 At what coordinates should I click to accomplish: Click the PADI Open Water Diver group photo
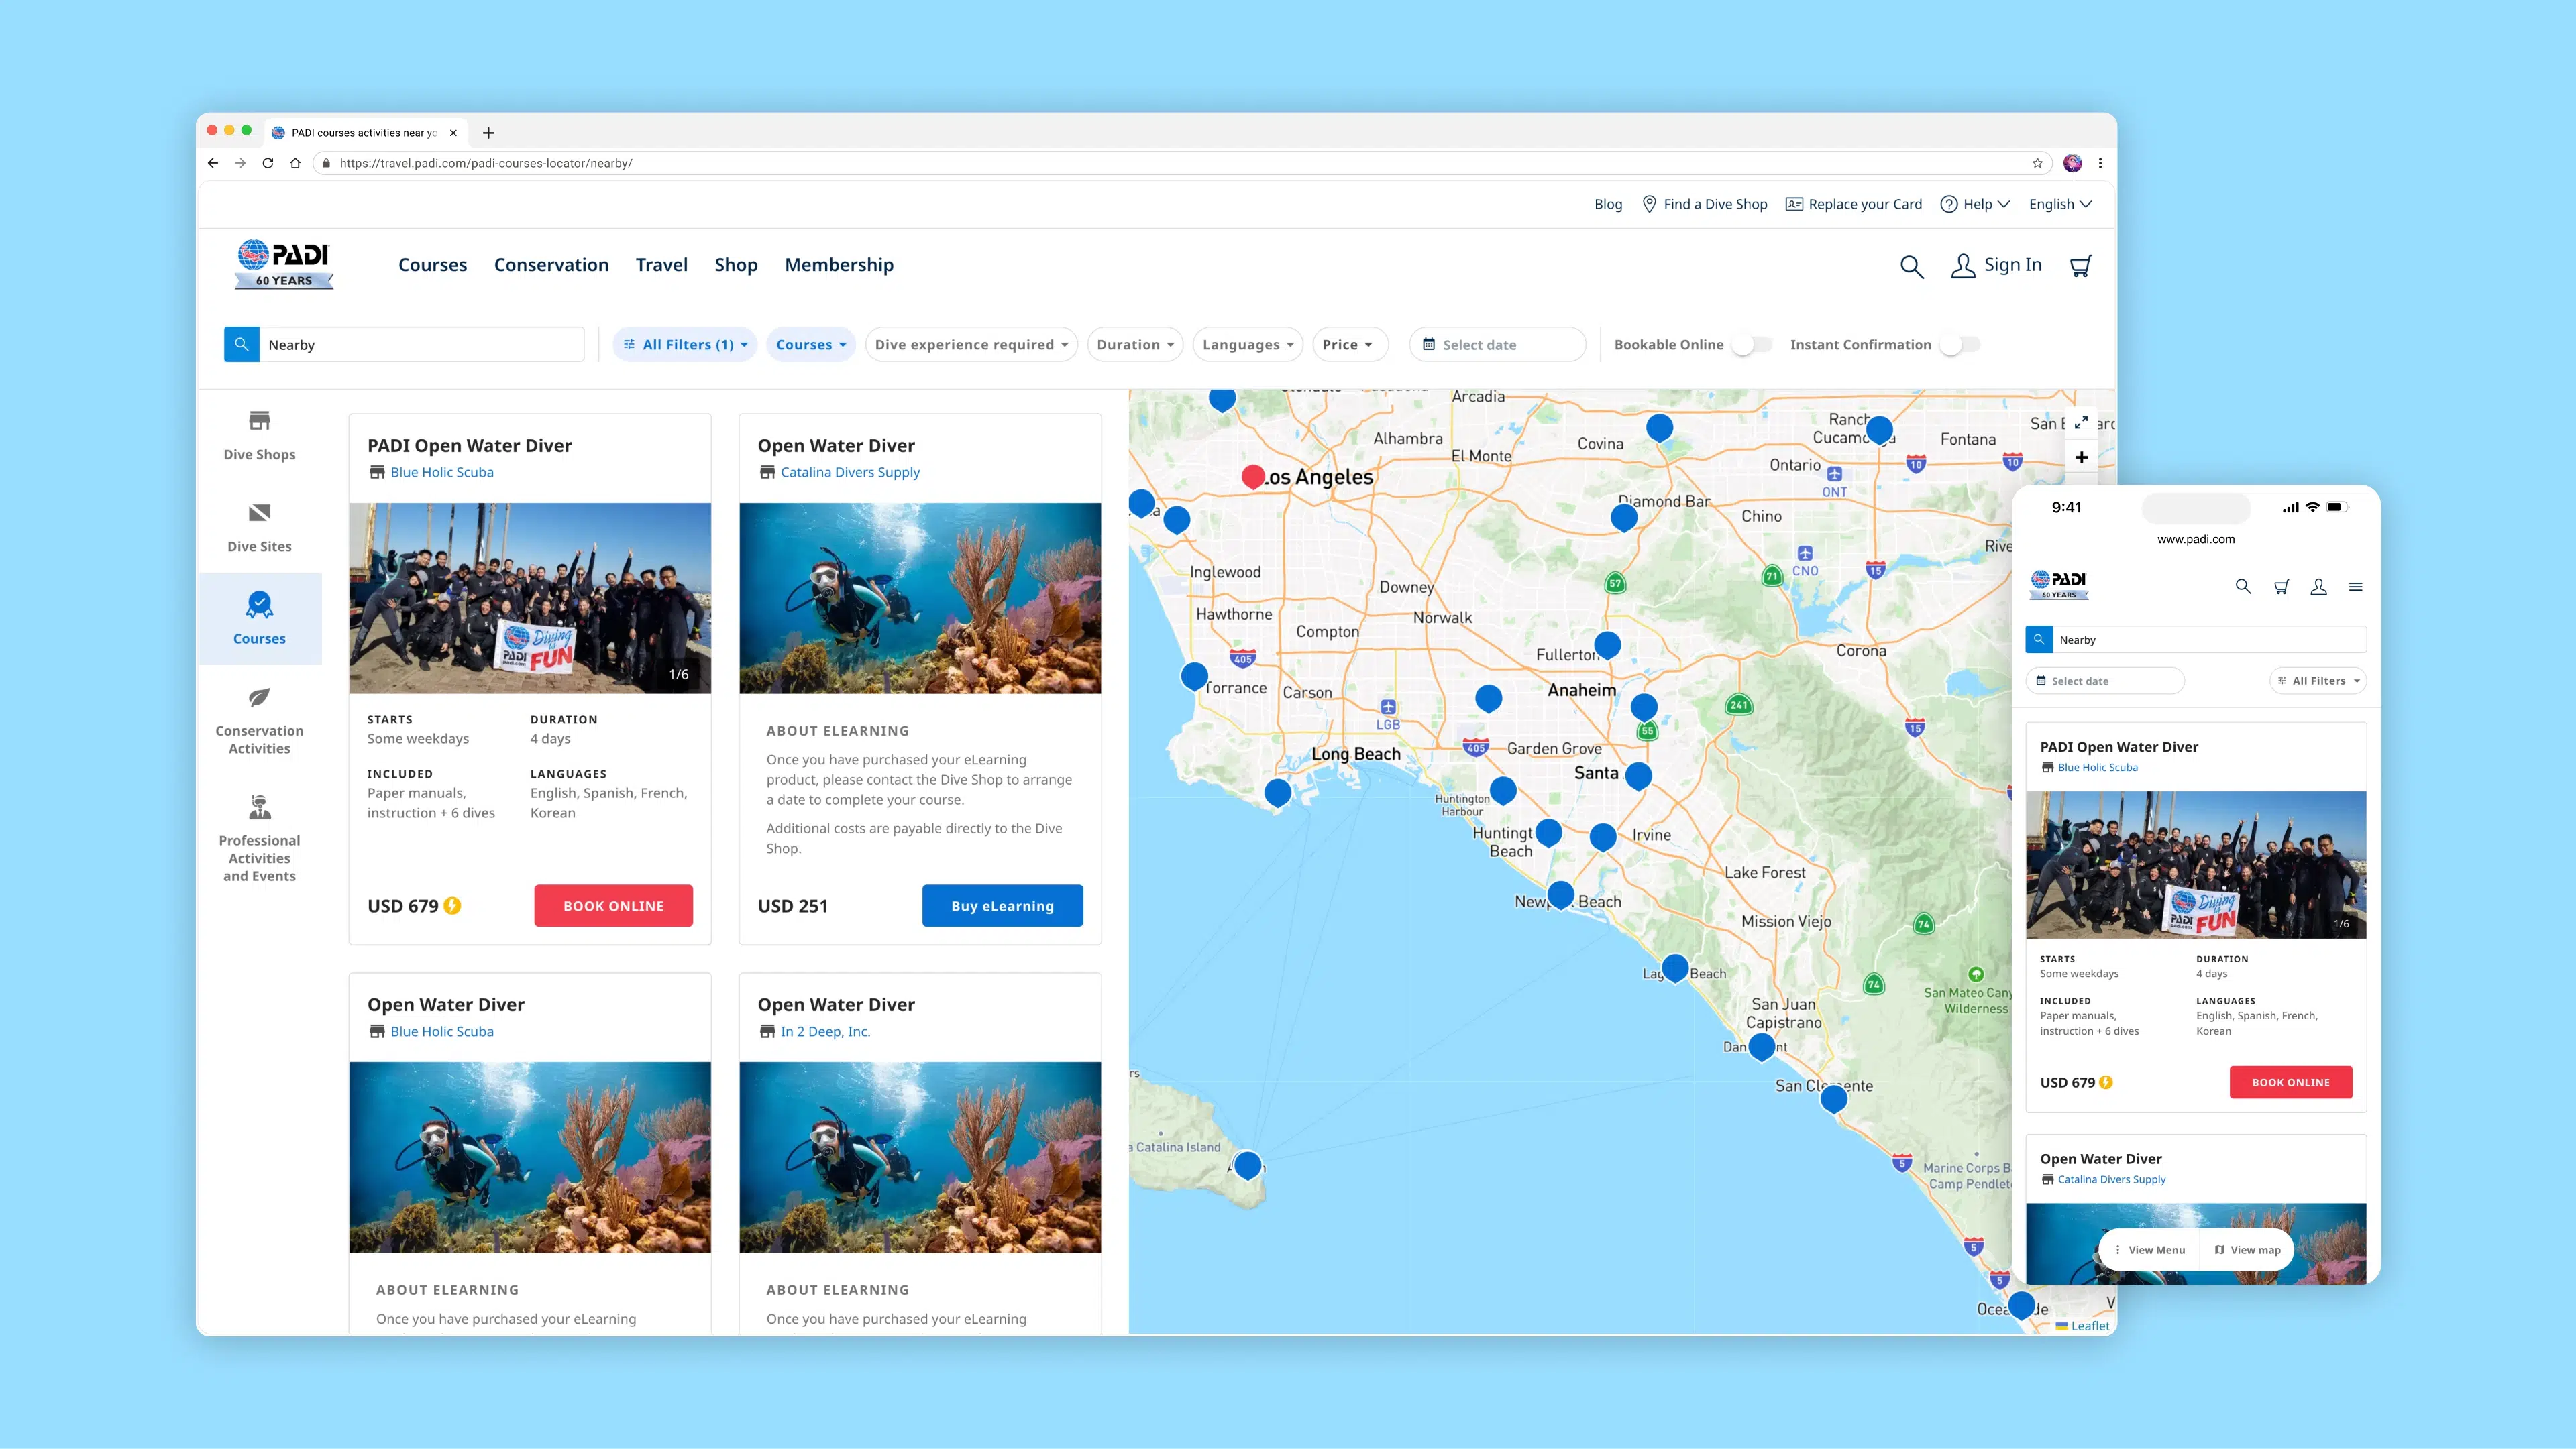tap(530, 597)
